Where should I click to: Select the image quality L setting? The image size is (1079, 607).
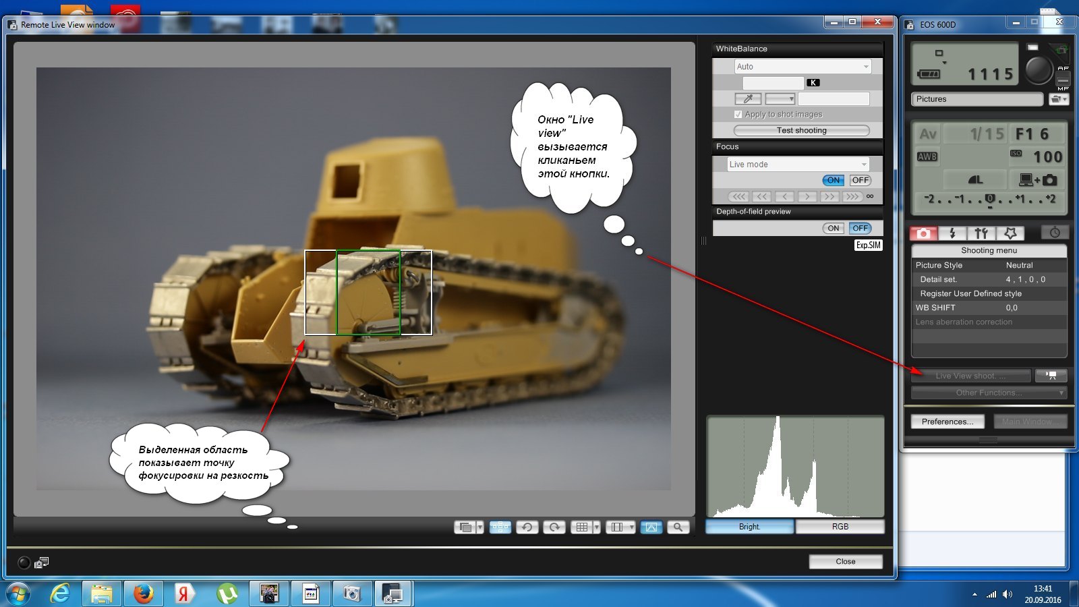point(975,179)
